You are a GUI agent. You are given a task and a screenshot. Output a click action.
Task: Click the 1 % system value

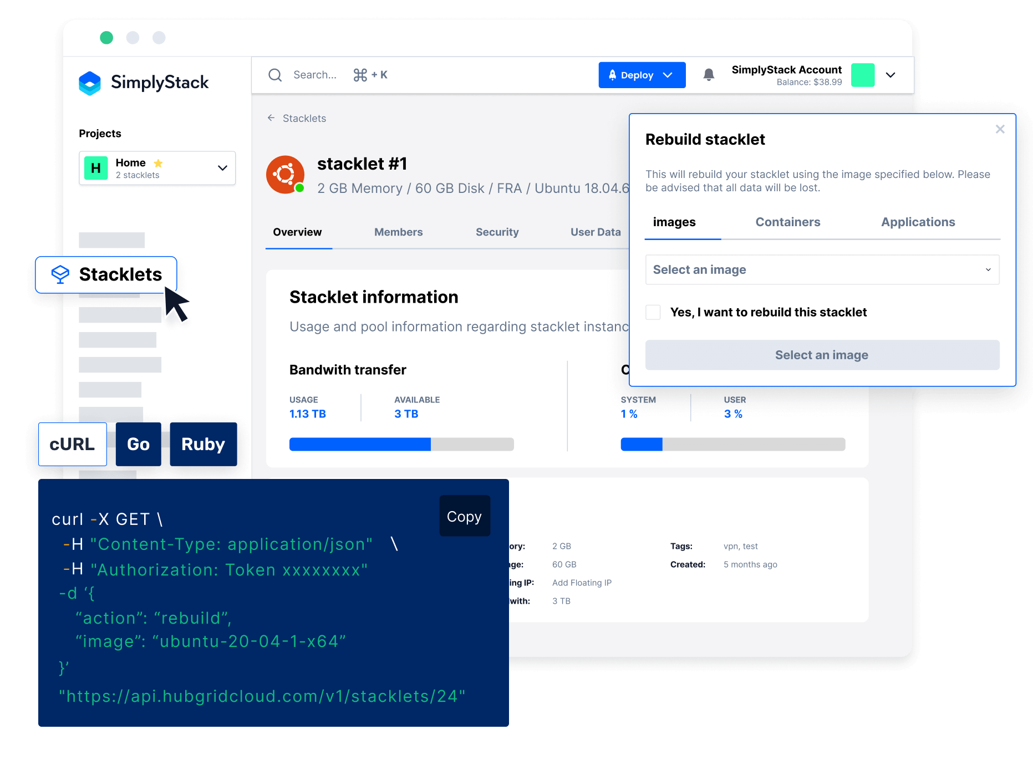[x=629, y=414]
